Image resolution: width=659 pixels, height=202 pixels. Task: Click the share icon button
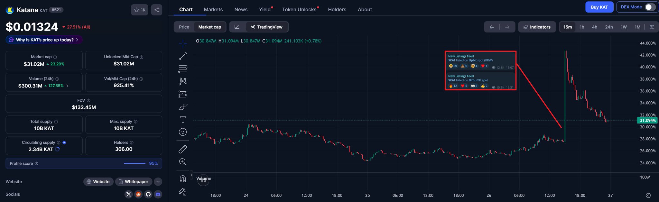[157, 10]
